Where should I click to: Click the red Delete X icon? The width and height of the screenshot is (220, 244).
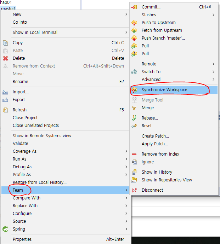[5, 58]
